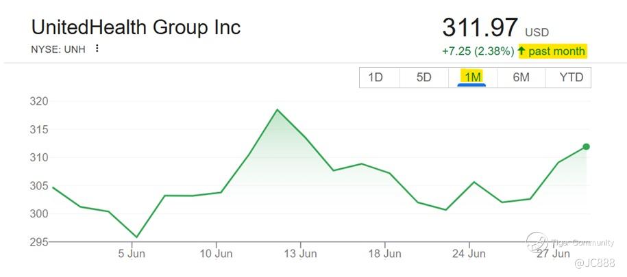The height and width of the screenshot is (277, 627).
Task: Click the NYSE: UNH ticker label
Action: pos(58,51)
